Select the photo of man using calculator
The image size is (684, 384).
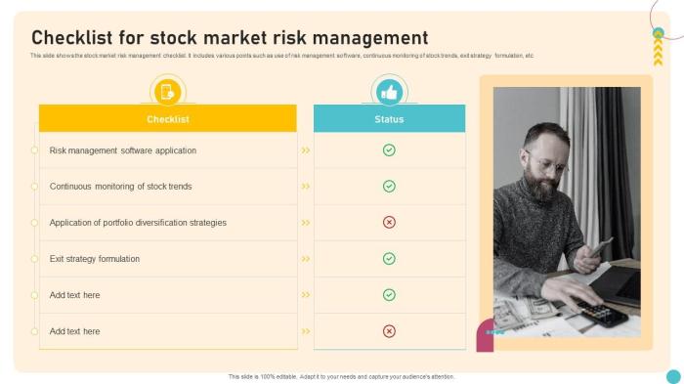pos(567,212)
